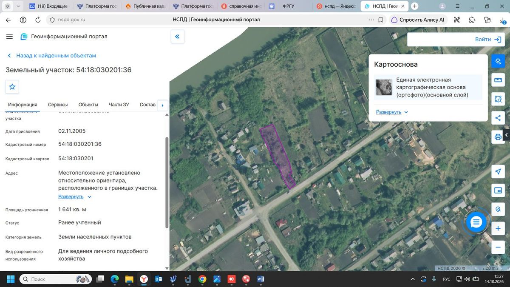Click the browser back arrow
The width and height of the screenshot is (510, 287).
(8, 20)
